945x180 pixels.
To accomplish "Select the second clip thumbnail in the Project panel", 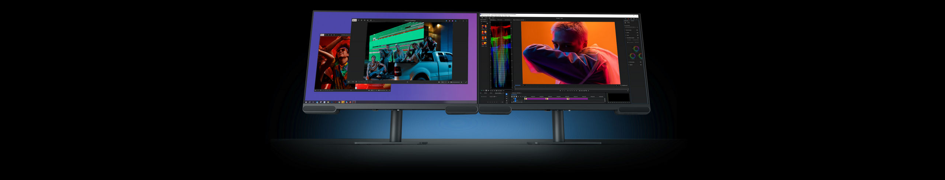I will tap(484, 32).
